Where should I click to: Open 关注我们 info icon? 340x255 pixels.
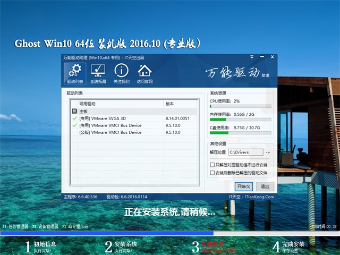121,74
